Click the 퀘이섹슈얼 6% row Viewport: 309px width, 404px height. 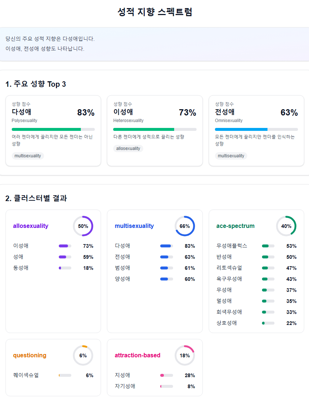(53, 375)
